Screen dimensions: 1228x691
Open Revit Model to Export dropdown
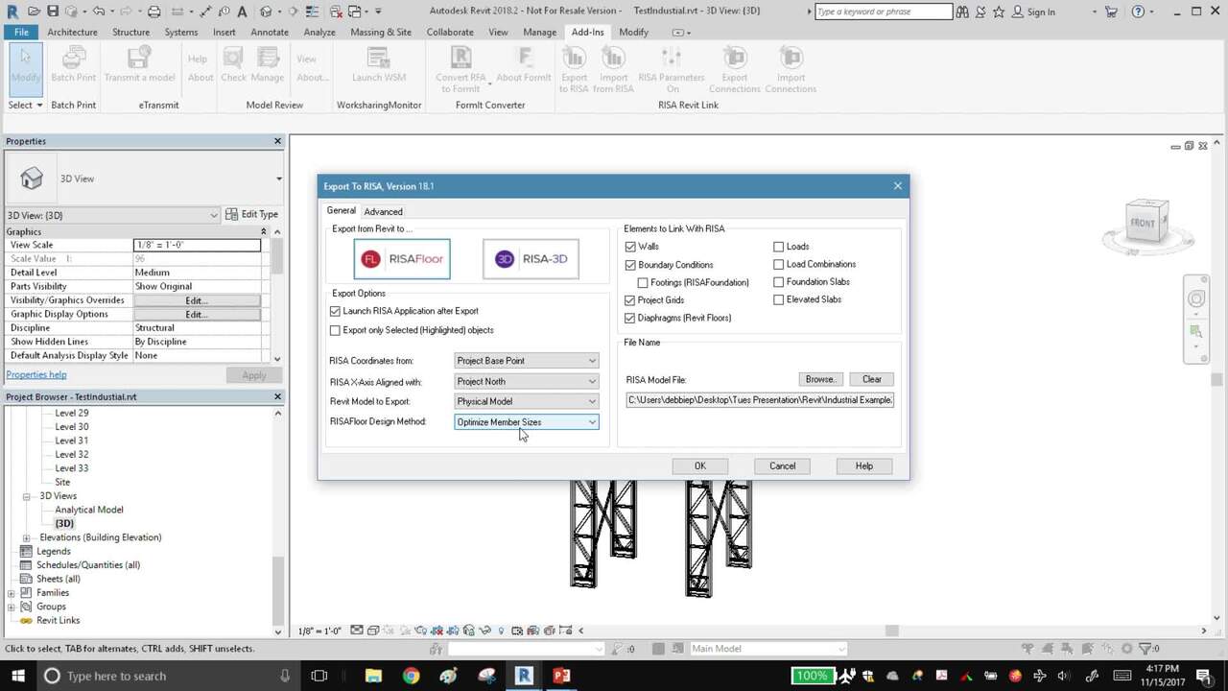click(x=527, y=401)
